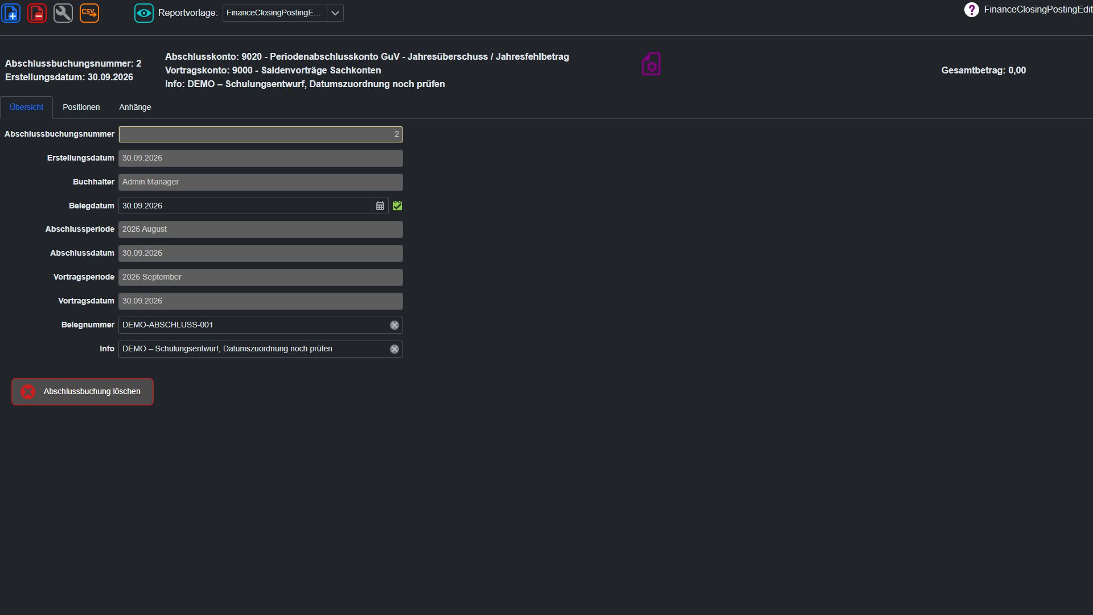Click the Vortragsdatum field
This screenshot has width=1093, height=615.
click(261, 301)
